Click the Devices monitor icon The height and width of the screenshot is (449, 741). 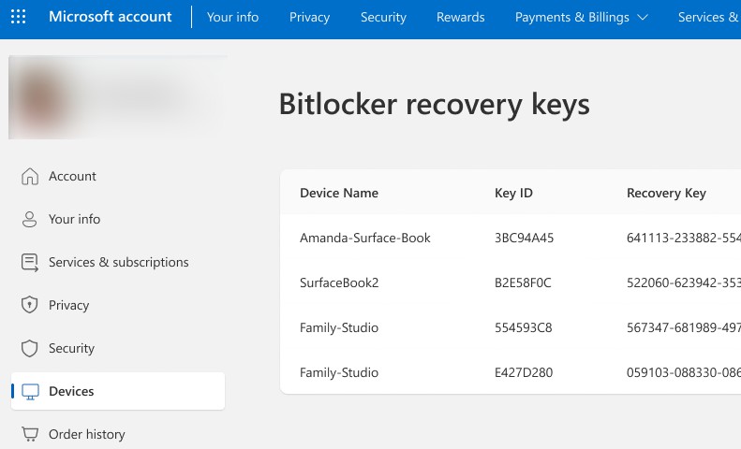tap(30, 391)
